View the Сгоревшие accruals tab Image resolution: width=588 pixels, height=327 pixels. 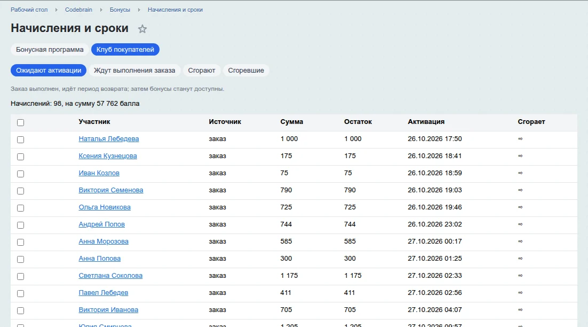point(246,70)
